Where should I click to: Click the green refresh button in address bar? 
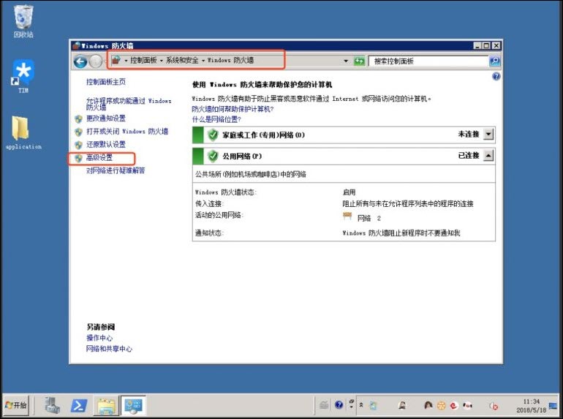[359, 61]
